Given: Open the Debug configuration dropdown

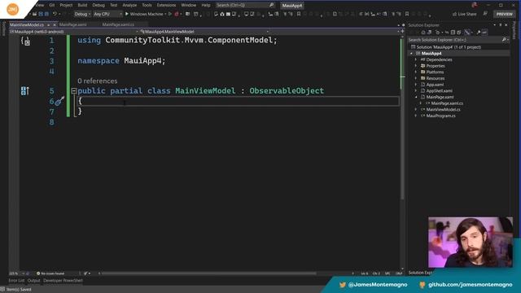Looking at the screenshot, I should (81, 14).
